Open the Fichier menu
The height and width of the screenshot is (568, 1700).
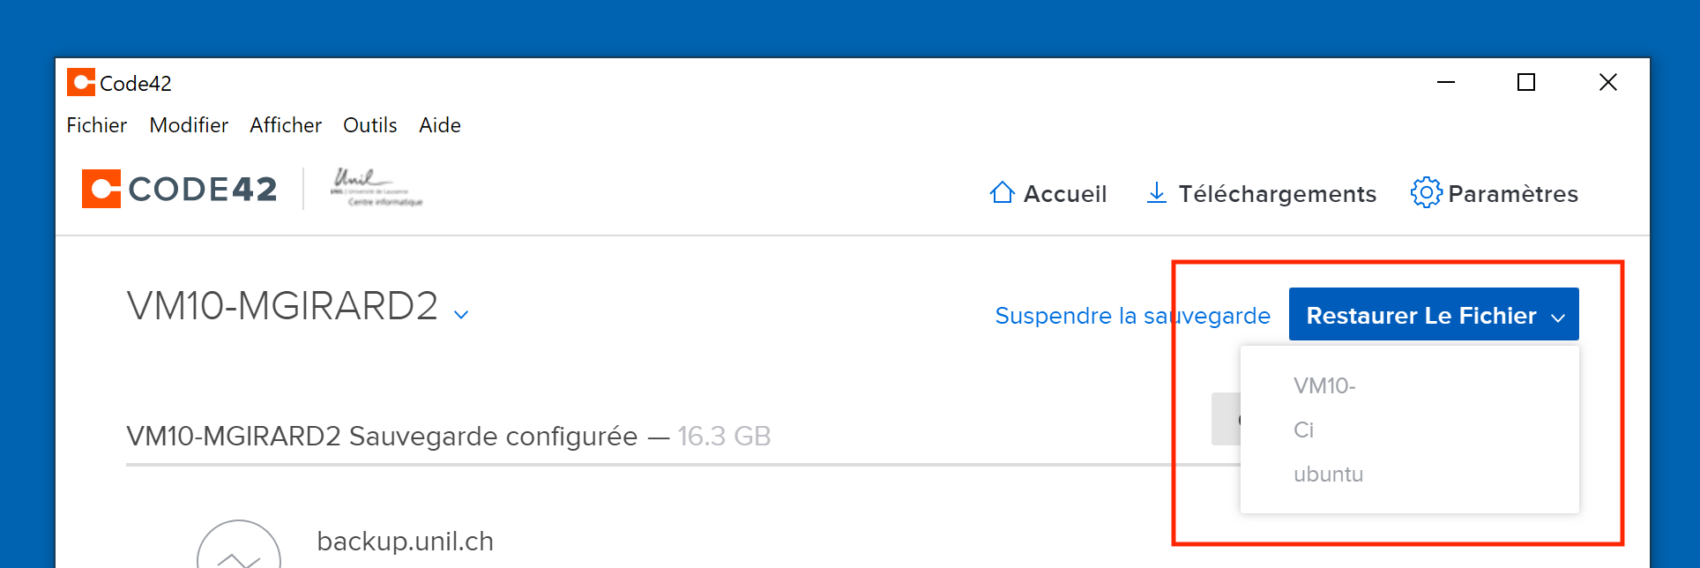(x=96, y=125)
